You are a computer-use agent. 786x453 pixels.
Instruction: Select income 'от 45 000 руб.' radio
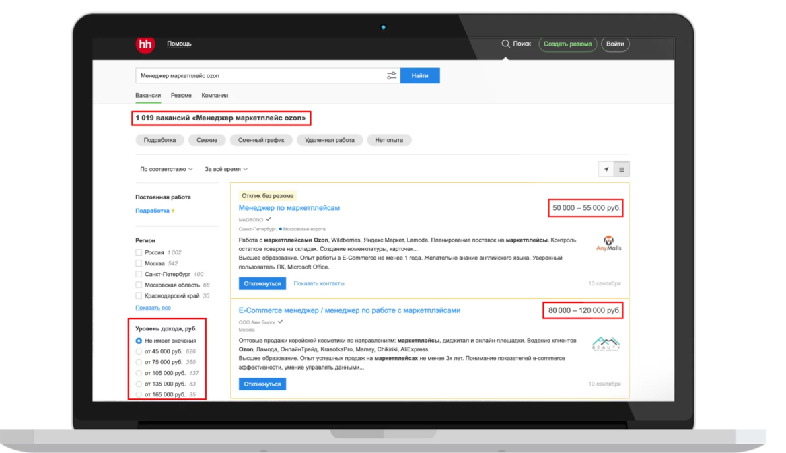139,351
